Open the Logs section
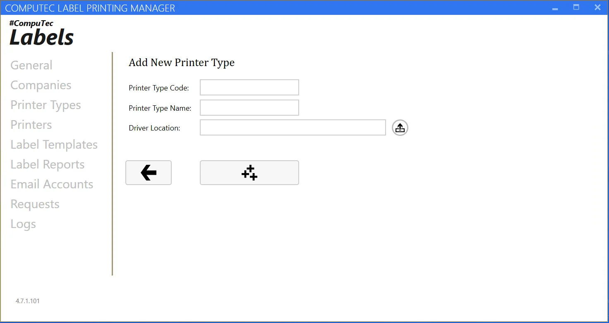Image resolution: width=609 pixels, height=323 pixels. (23, 223)
